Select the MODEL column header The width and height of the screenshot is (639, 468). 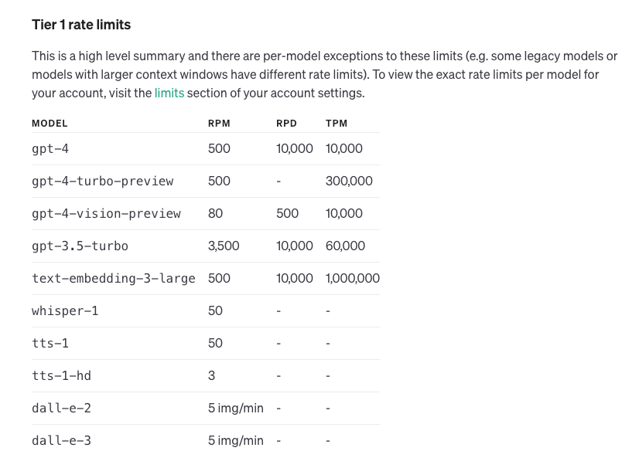[x=50, y=124]
